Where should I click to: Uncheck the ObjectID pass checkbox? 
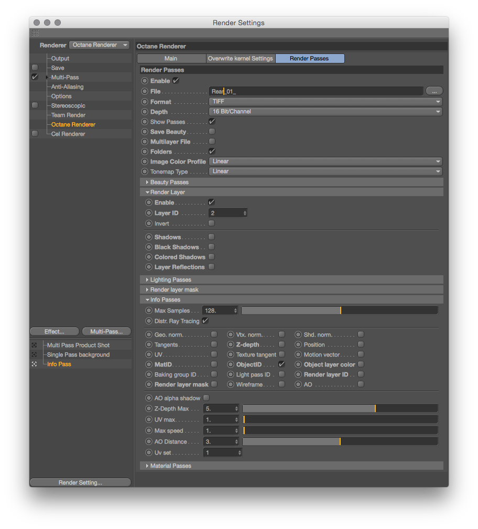pyautogui.click(x=281, y=364)
